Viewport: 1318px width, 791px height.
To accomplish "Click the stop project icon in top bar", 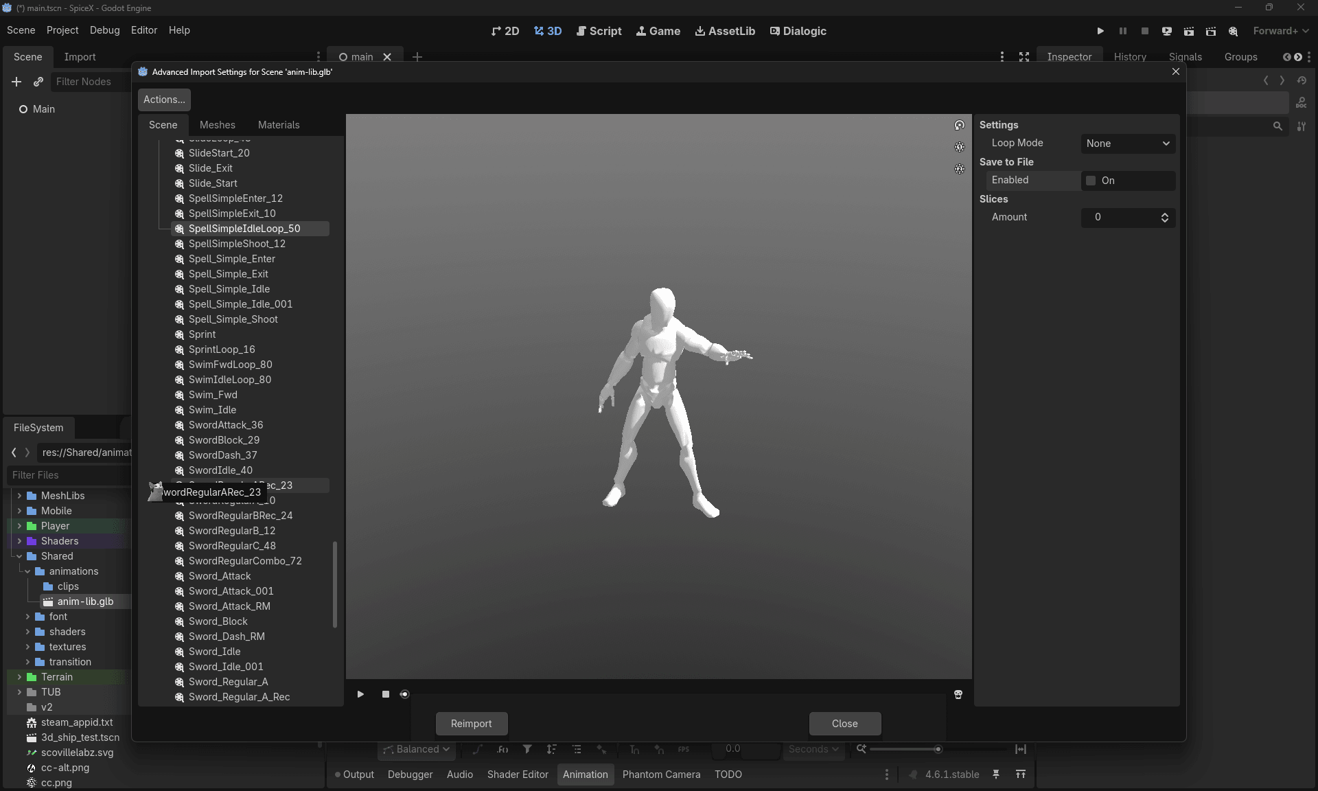I will 1145,31.
